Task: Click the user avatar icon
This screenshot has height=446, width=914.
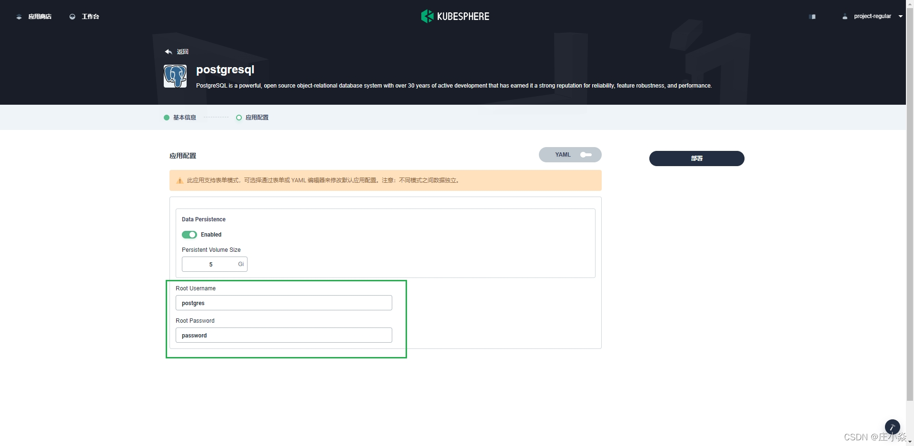Action: (x=845, y=17)
